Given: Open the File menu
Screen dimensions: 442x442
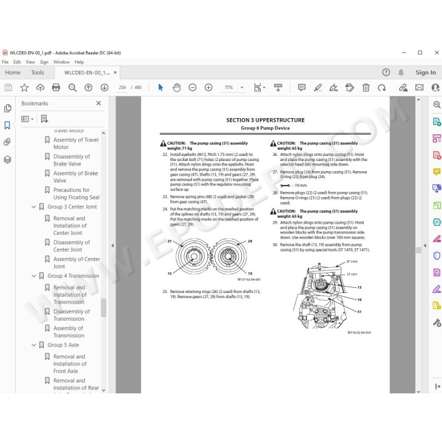Looking at the screenshot, I should click(x=5, y=62).
